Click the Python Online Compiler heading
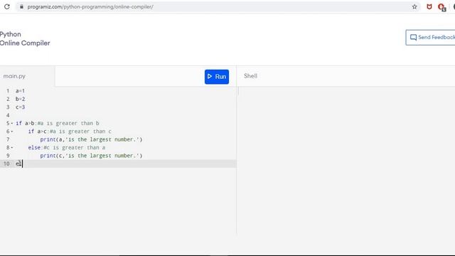The image size is (455, 256). (25, 38)
